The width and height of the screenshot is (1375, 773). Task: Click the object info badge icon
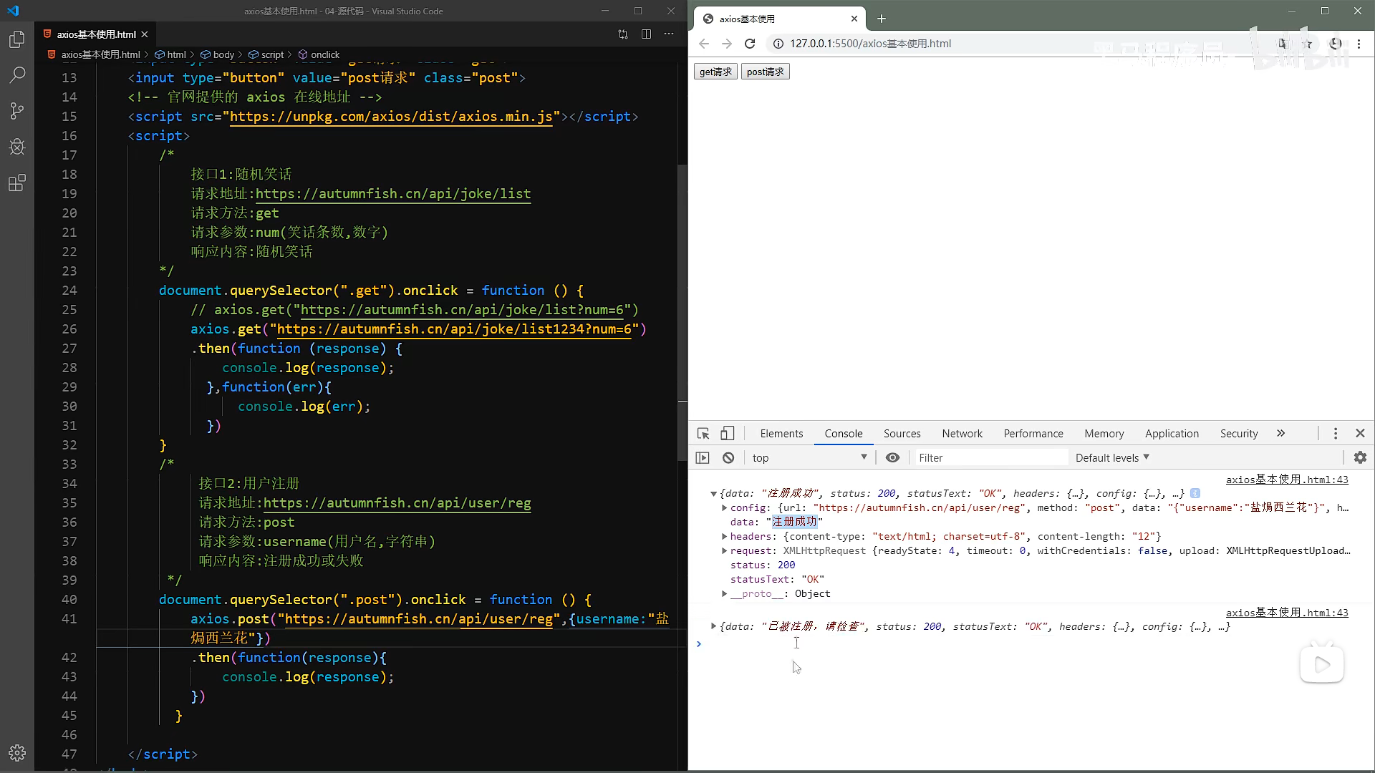pyautogui.click(x=1195, y=494)
